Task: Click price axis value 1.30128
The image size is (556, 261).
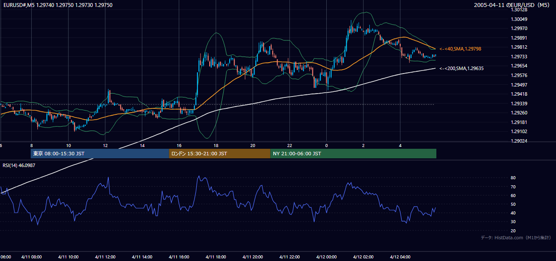Action: tap(519, 10)
